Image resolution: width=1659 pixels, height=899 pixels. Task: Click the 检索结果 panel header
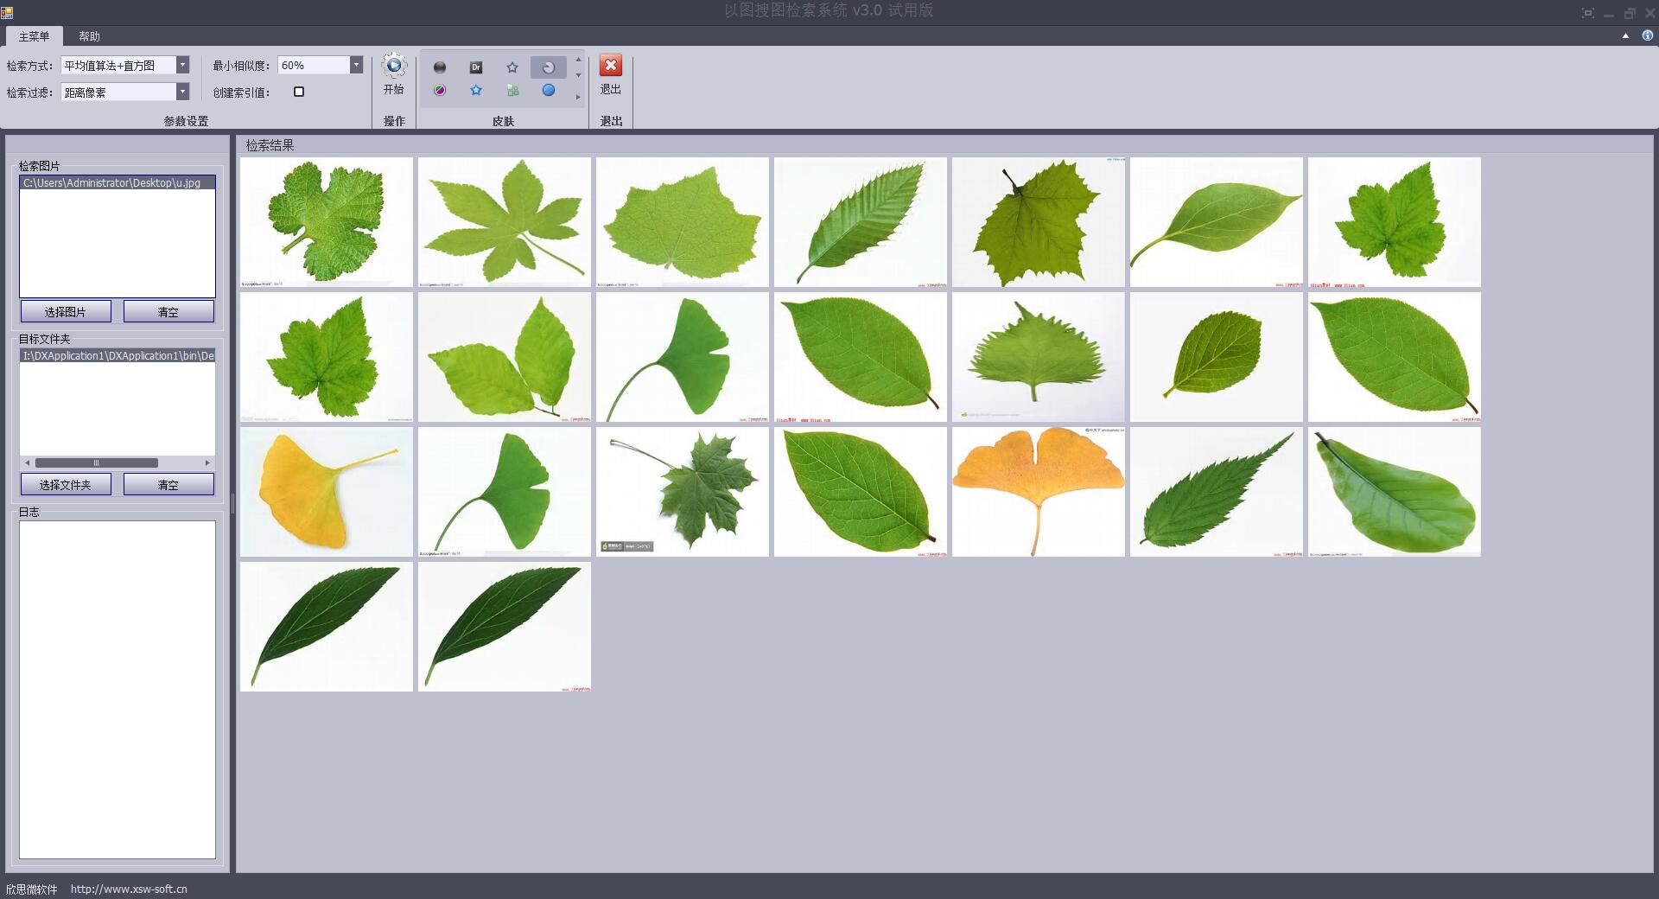pos(270,145)
